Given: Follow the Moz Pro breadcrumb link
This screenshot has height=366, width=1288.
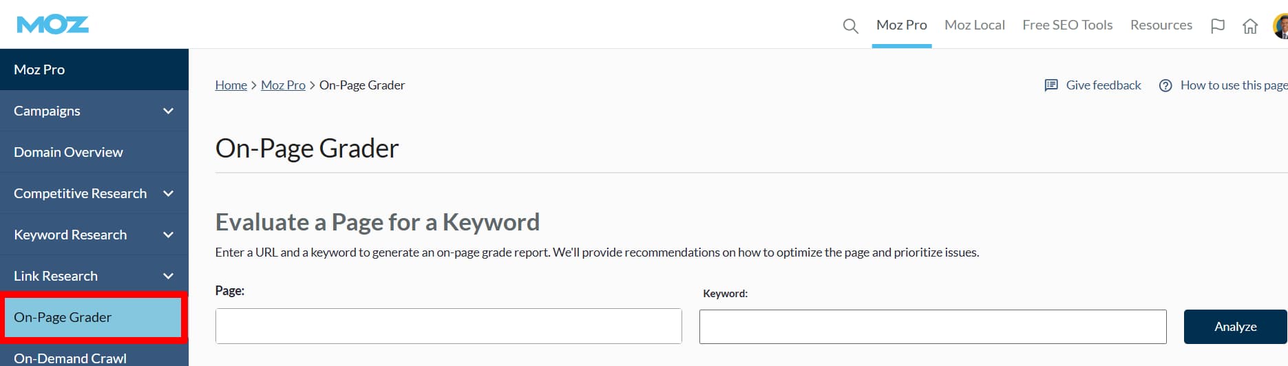Looking at the screenshot, I should [283, 85].
